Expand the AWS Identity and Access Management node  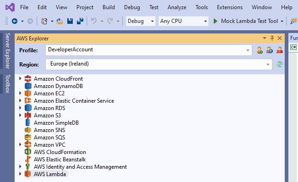(x=20, y=166)
